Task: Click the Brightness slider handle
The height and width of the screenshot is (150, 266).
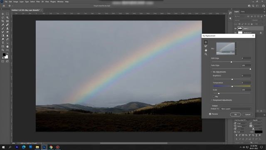Action: 232,79
